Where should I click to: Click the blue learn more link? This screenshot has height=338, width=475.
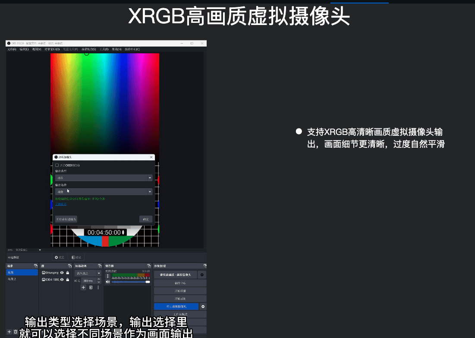pos(61,204)
